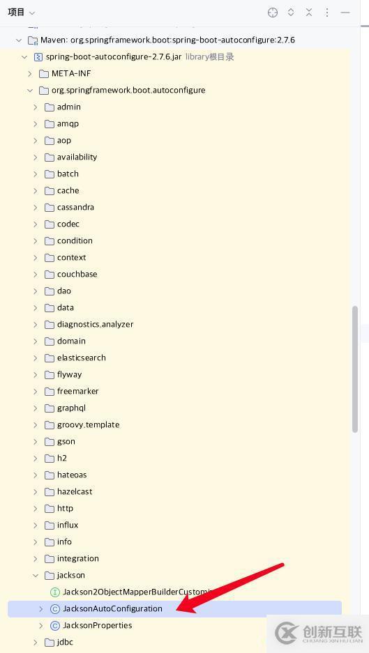Click the Jackson2ObjectMapperBuilderCustomizer interface icon
Screen dimensions: 369x653
point(54,592)
